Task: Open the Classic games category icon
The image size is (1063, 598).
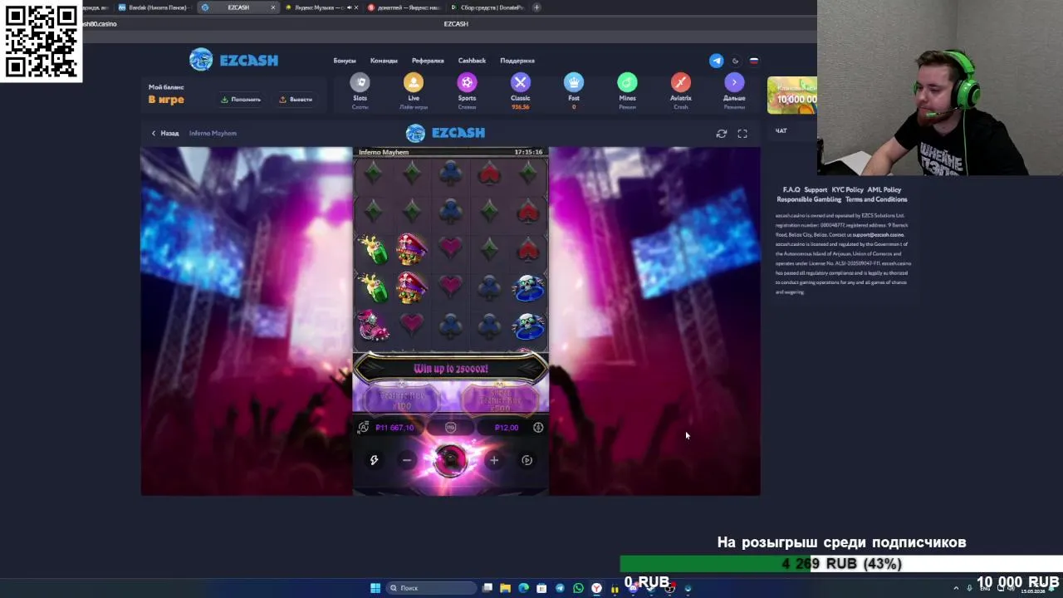Action: pos(521,82)
